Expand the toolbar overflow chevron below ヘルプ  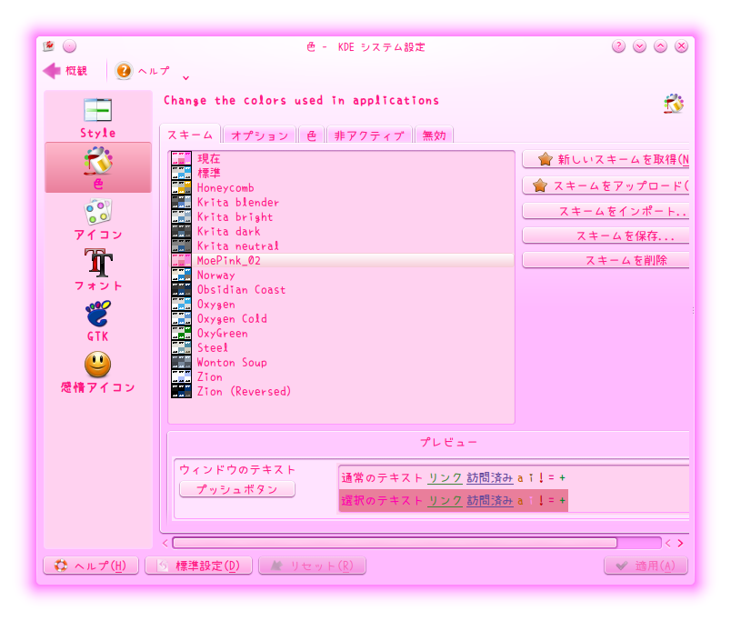(186, 78)
